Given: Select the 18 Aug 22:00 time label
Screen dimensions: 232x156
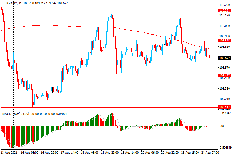Looking at the screenshot, I should 110,153.
